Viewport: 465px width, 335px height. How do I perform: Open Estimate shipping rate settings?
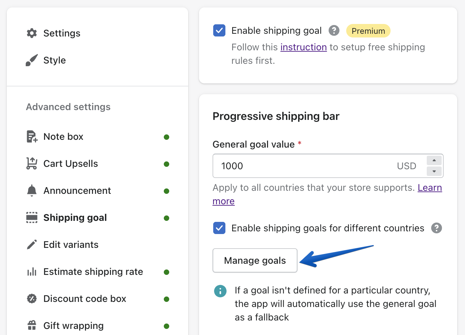(x=93, y=272)
